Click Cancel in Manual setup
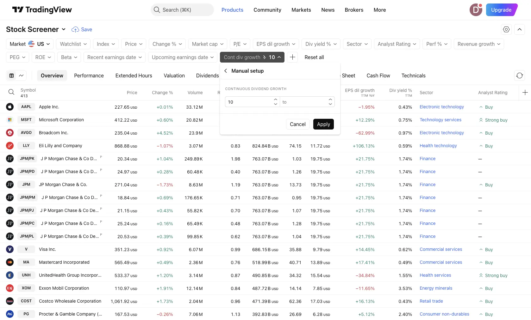Viewport: 531px width, 320px height. [x=297, y=124]
